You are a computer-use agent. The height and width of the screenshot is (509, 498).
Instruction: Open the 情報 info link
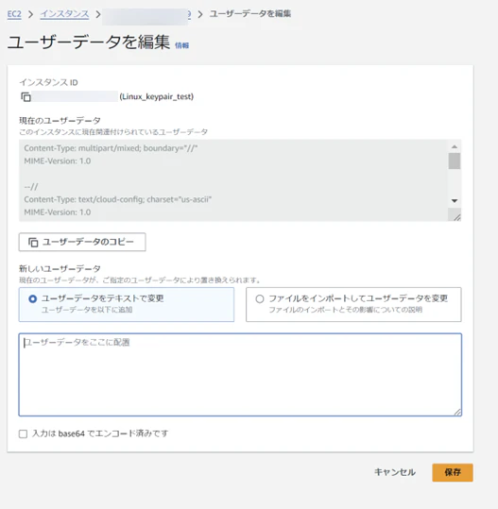(182, 45)
